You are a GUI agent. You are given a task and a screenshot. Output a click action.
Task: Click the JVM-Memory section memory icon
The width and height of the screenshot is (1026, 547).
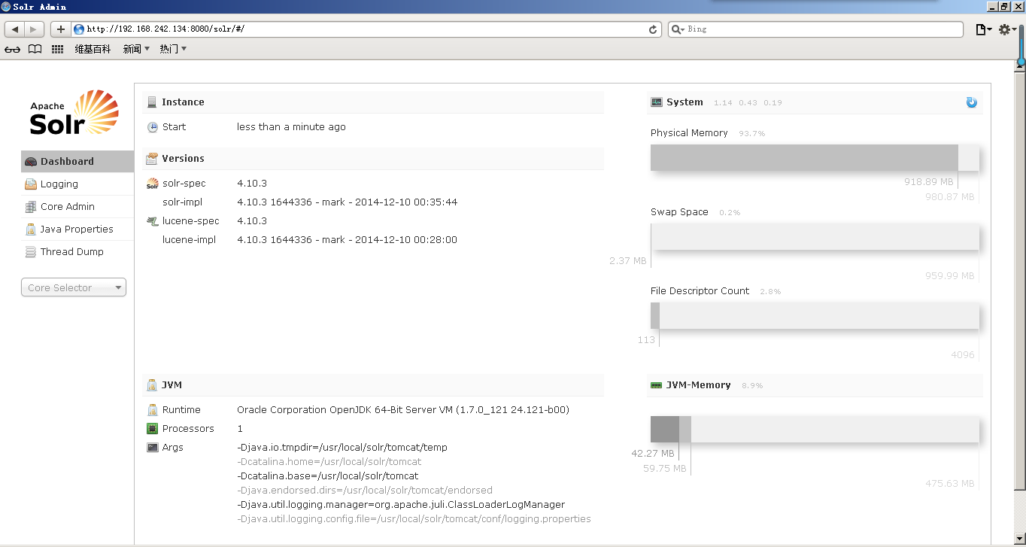[x=657, y=385]
